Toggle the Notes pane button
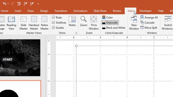Viewport: 173px width, 97px height. pyautogui.click(x=72, y=21)
